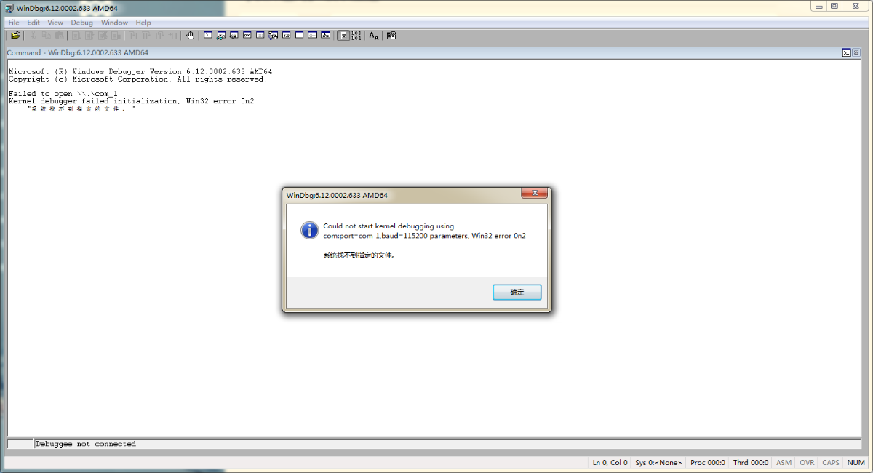Click the Font (AA) toolbar icon
The image size is (873, 473).
click(374, 35)
